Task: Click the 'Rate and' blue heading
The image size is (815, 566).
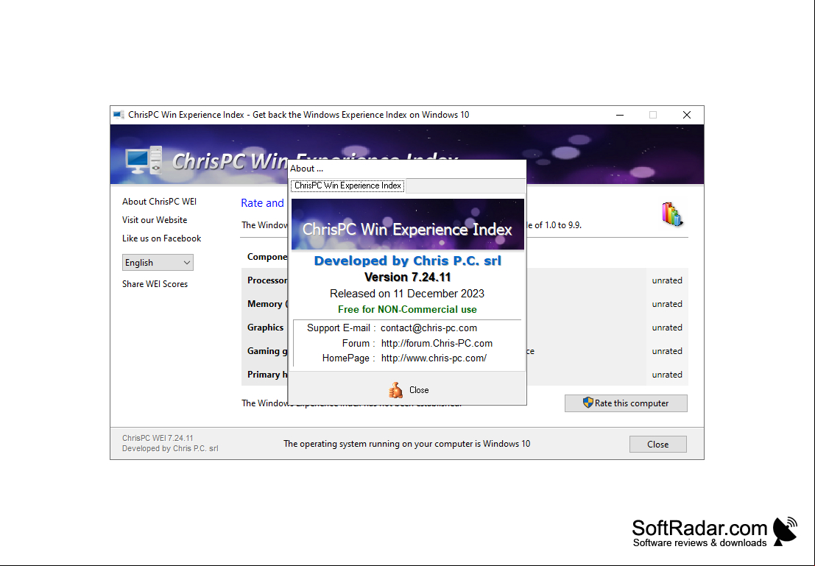Action: [263, 203]
